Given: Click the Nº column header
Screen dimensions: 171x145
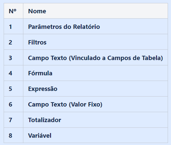Looking at the screenshot, I should [13, 11].
